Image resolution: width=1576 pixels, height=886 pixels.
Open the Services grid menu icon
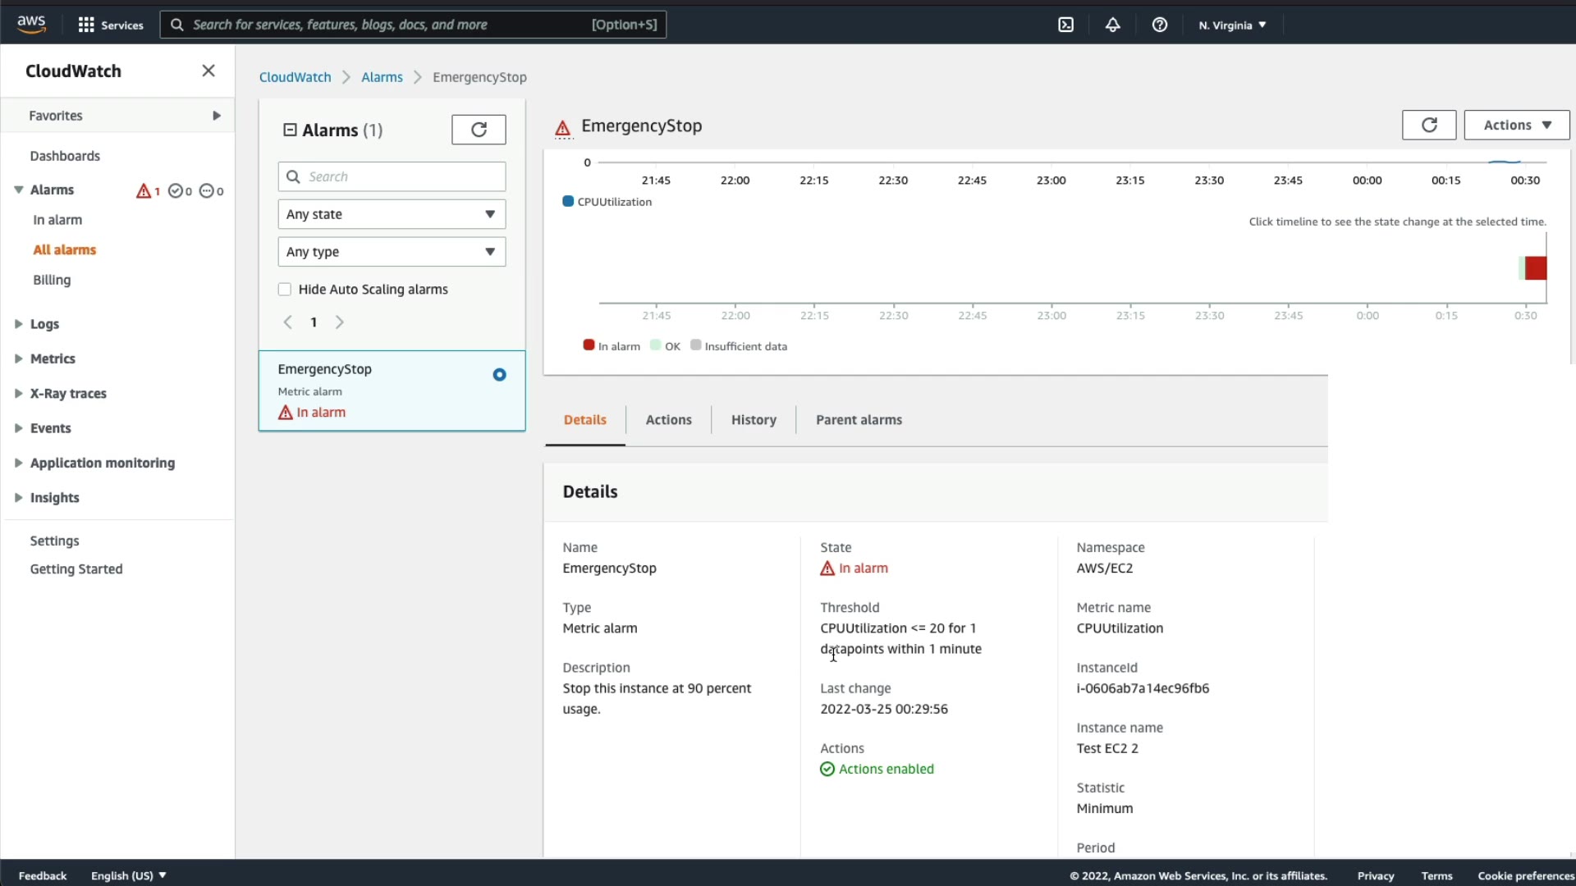(x=86, y=25)
